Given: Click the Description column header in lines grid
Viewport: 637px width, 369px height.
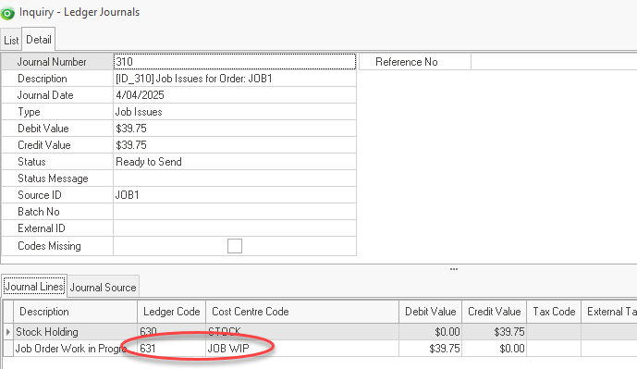Looking at the screenshot, I should tap(76, 312).
